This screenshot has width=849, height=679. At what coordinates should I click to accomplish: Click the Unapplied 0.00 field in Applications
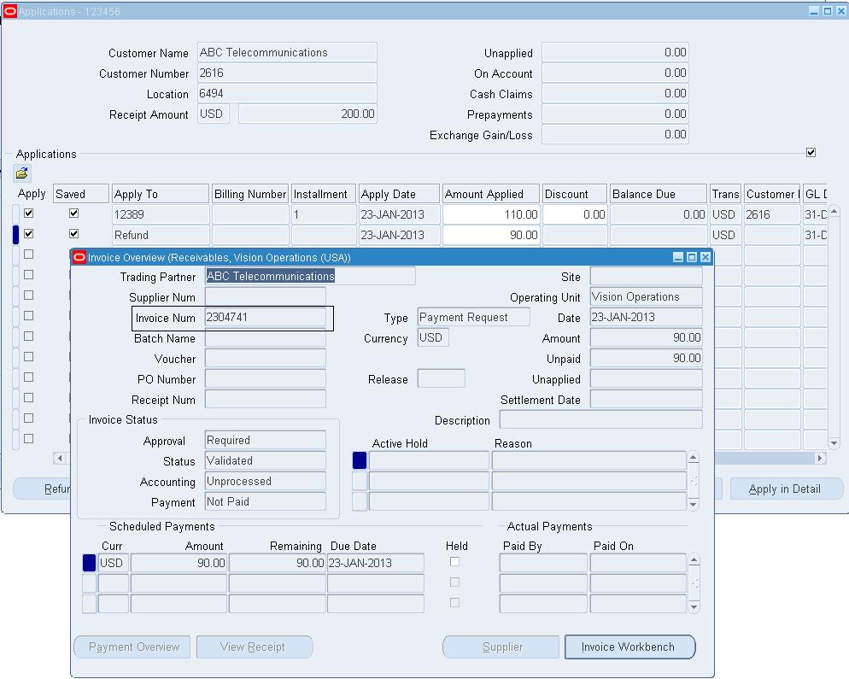point(615,52)
